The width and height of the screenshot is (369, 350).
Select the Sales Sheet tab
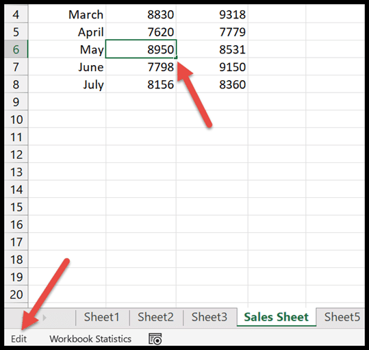(277, 317)
